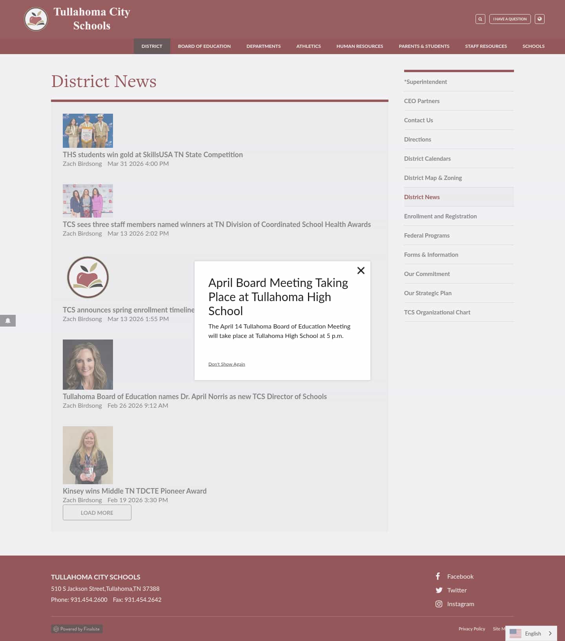The width and height of the screenshot is (565, 641).
Task: Open Forms & Information sidebar link
Action: [459, 254]
